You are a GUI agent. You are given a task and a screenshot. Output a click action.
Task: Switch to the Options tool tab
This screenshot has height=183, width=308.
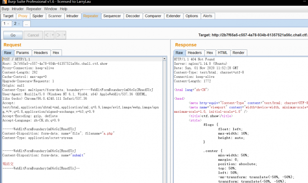click(192, 16)
